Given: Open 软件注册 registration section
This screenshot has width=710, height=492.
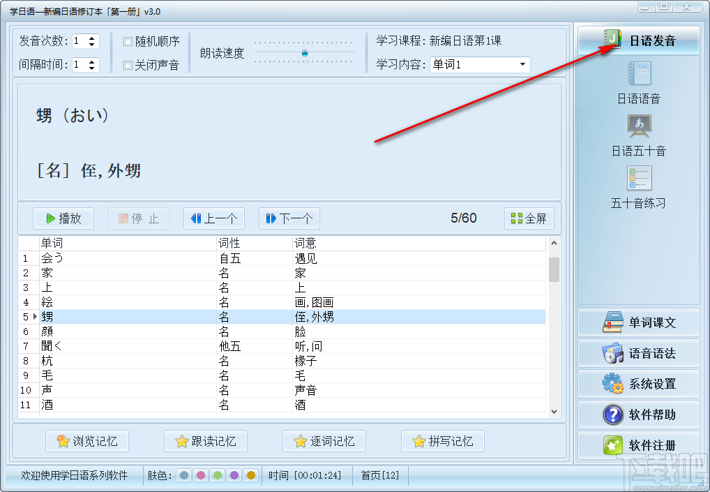Looking at the screenshot, I should (x=638, y=445).
